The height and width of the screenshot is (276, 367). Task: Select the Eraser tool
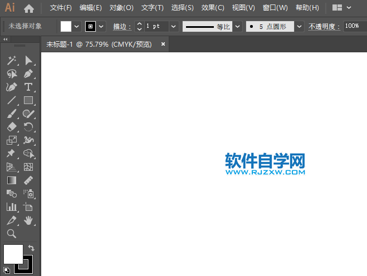tap(12, 127)
